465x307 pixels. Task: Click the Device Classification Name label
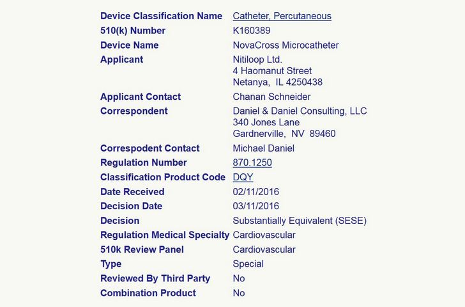161,16
